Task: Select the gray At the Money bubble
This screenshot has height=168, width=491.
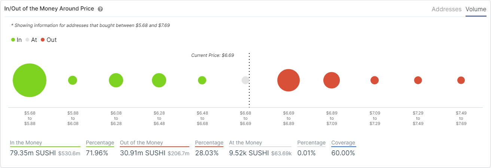Action: (246, 80)
